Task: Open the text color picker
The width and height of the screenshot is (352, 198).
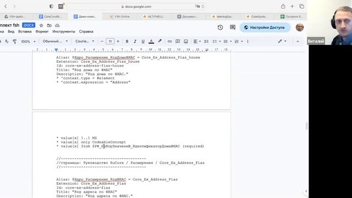Action: tap(151, 41)
